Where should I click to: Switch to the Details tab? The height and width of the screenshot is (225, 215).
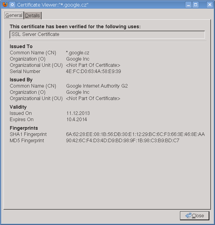coord(32,15)
